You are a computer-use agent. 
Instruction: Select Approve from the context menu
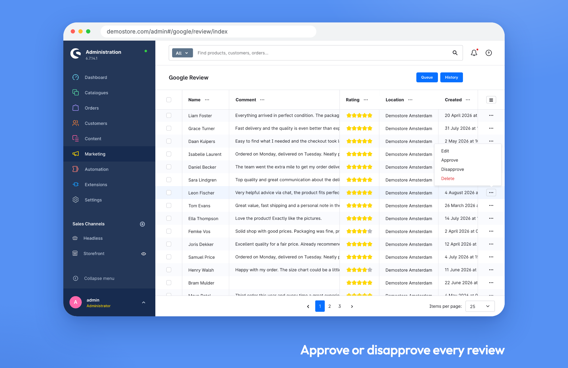coord(450,160)
